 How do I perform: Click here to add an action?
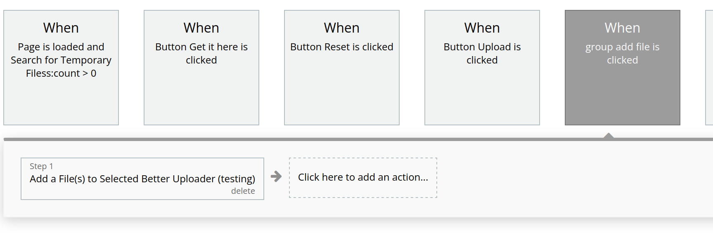363,178
